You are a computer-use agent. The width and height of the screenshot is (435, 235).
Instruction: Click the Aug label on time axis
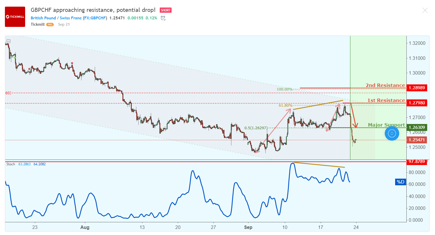[85, 227]
